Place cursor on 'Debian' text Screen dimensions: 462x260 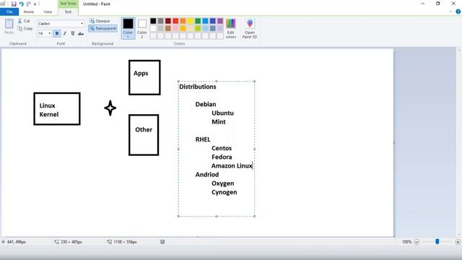206,104
